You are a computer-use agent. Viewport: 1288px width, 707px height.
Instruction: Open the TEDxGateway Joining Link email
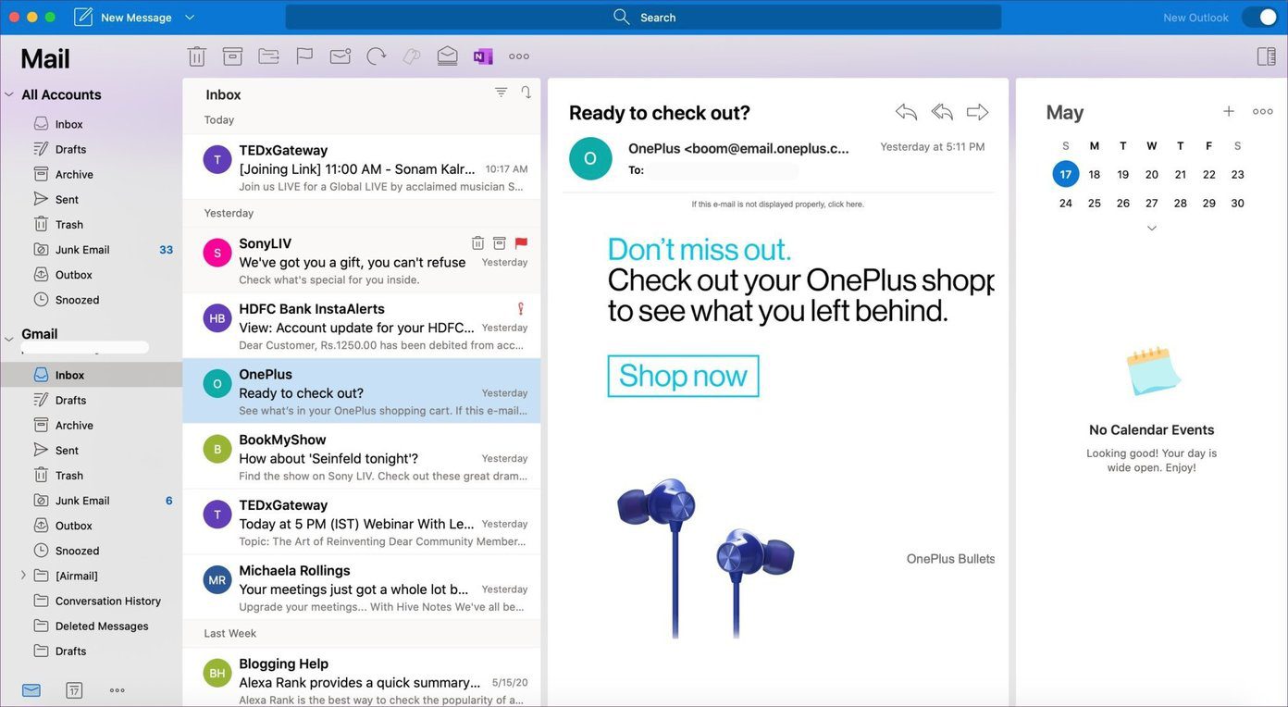tap(362, 167)
